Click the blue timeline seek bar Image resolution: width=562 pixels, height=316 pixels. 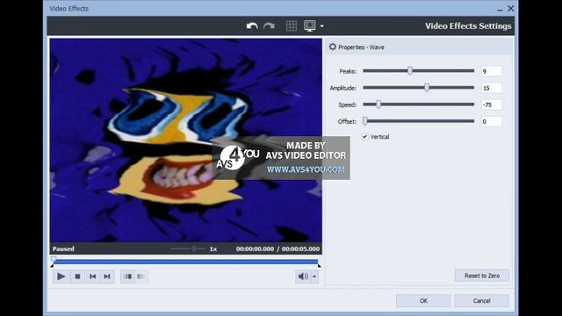click(185, 262)
